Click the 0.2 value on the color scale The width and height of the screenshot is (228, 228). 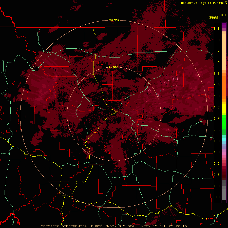pos(217,164)
